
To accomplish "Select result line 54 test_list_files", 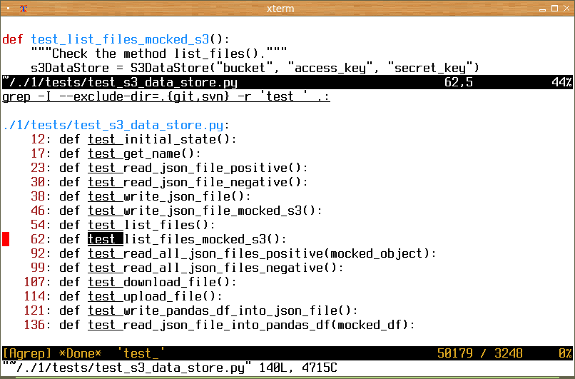I will (123, 226).
